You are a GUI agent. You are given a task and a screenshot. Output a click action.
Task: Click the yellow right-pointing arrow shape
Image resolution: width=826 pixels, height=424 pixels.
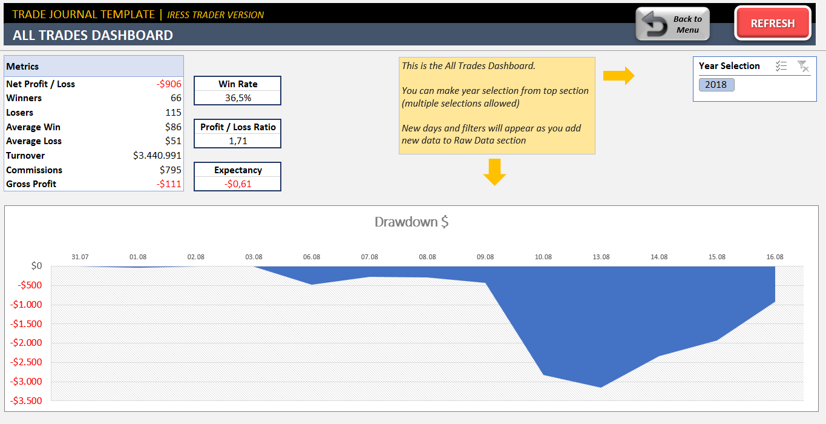[x=620, y=75]
